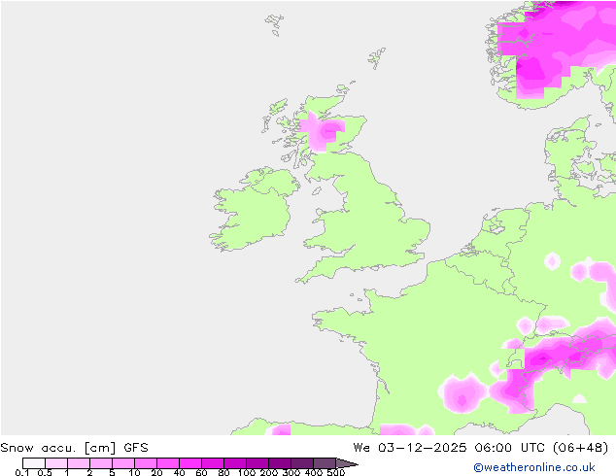The height and width of the screenshot is (476, 616).
Task: Click the '0.5' legend label
Action: point(45,472)
